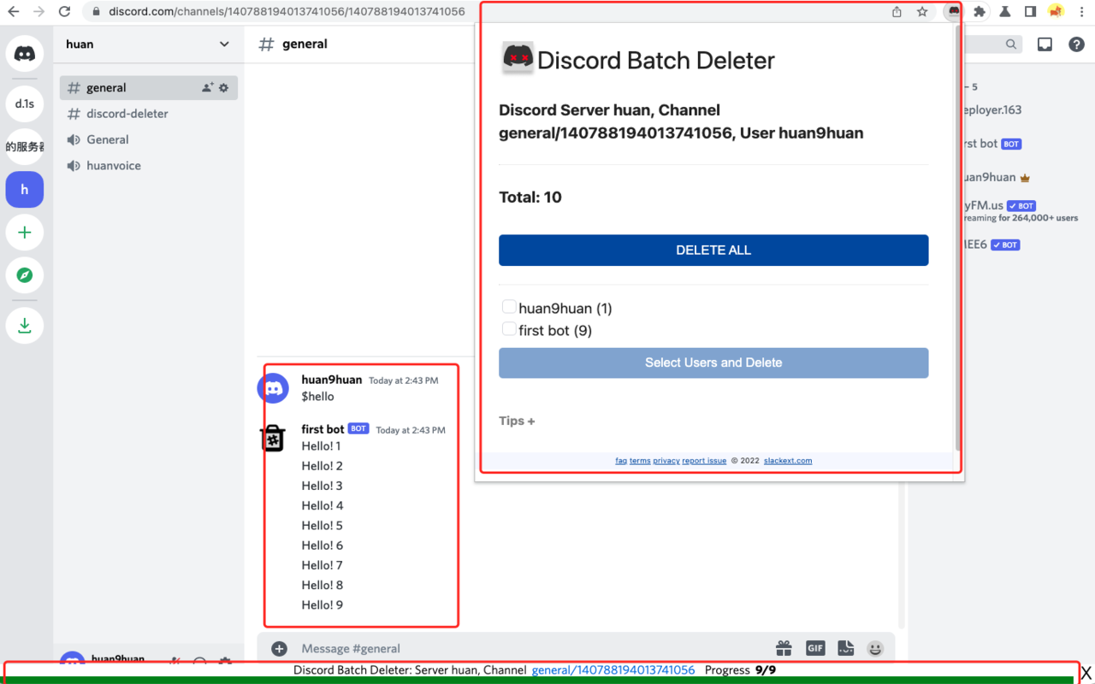This screenshot has width=1095, height=684.
Task: Collapse the huan server dropdown
Action: pos(223,44)
